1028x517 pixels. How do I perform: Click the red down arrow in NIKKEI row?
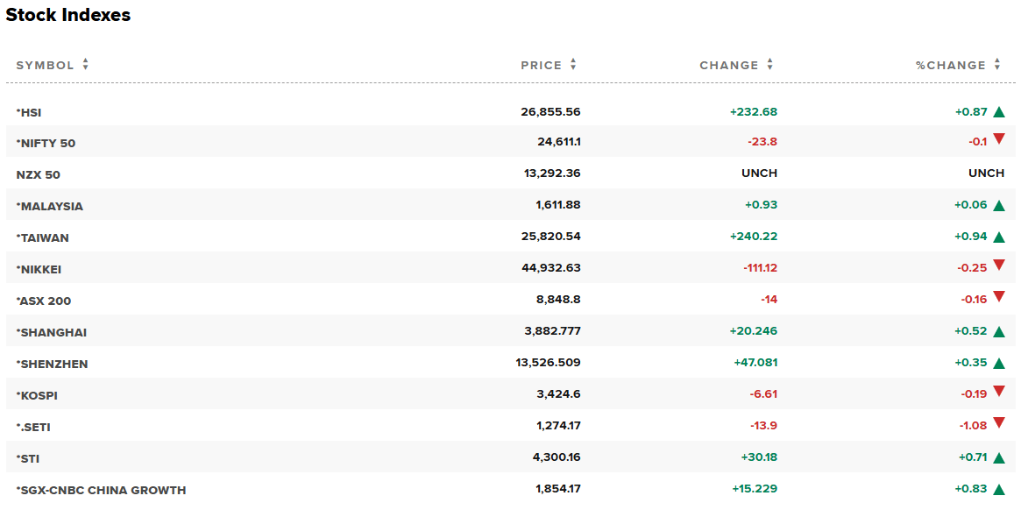999,266
